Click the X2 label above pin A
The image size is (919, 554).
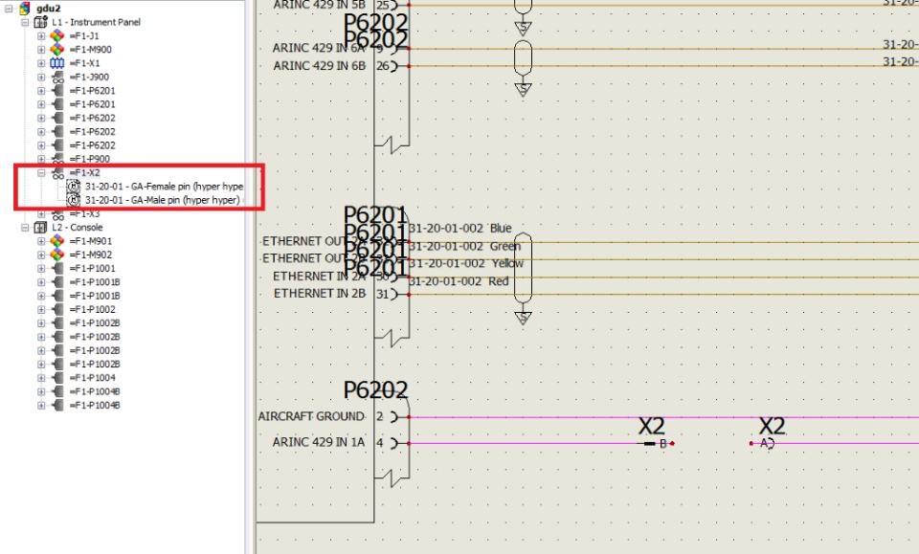coord(772,427)
